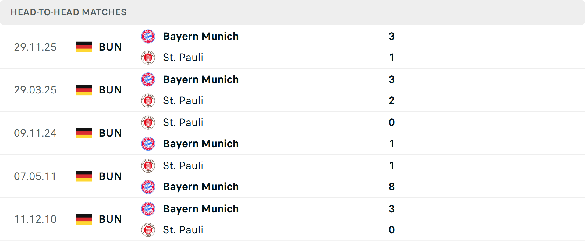
Task: Click the date 09.11.24
Action: [x=35, y=133]
